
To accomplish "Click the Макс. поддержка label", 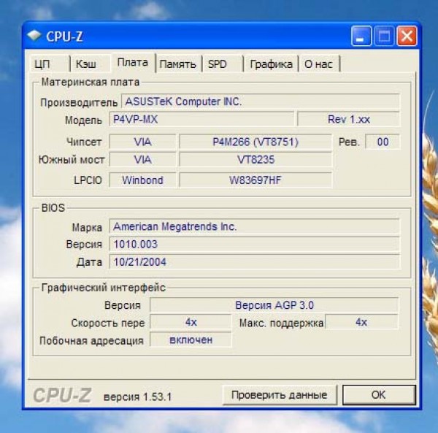I will pos(281,323).
